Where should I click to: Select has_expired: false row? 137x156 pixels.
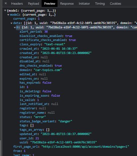point(36,83)
